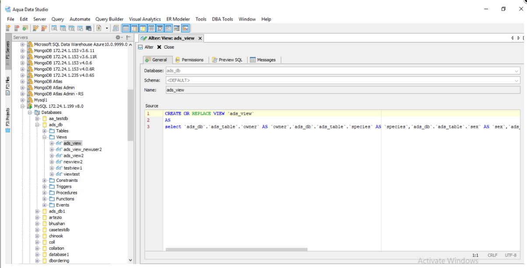Open the F1: Servers side tab
The image size is (527, 268).
tap(7, 51)
